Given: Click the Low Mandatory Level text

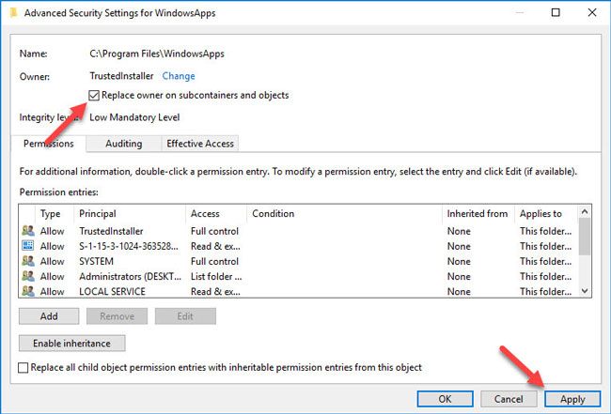Looking at the screenshot, I should point(134,117).
